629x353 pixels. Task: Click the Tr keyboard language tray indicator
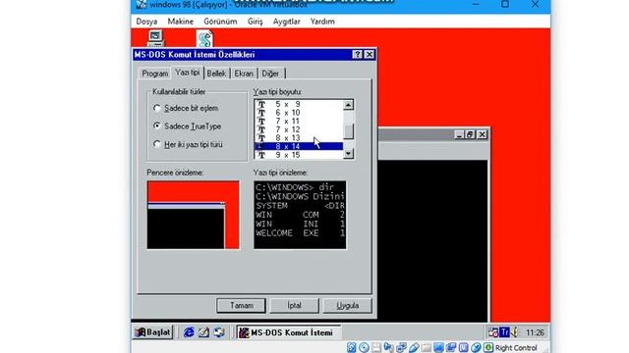504,332
